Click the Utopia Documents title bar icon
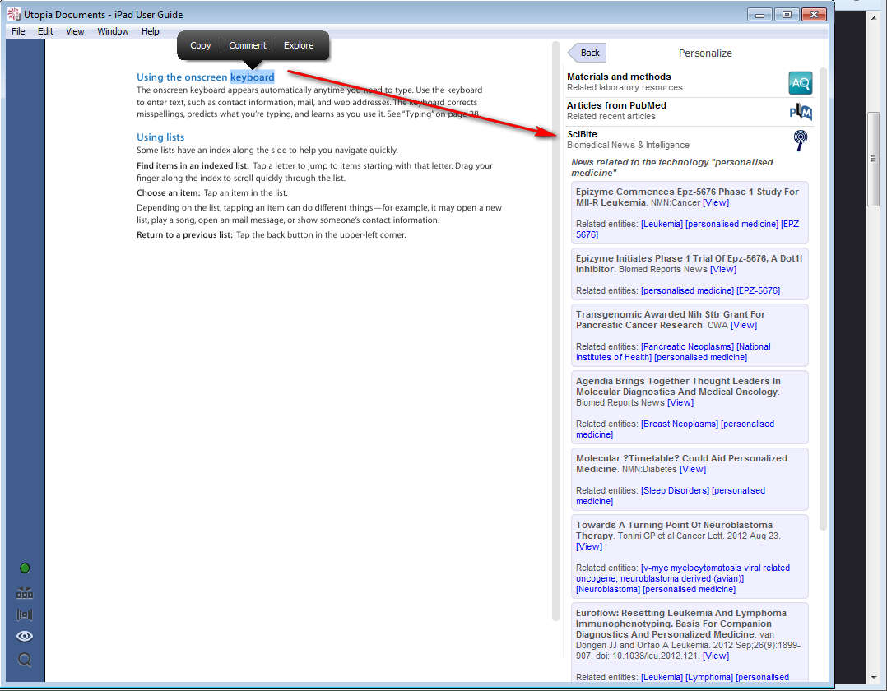The height and width of the screenshot is (691, 887). click(x=13, y=14)
